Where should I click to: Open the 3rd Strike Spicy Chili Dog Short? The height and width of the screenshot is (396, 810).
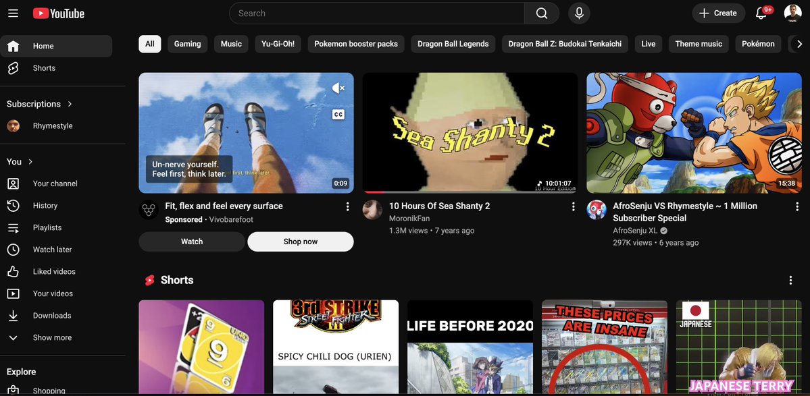point(336,347)
